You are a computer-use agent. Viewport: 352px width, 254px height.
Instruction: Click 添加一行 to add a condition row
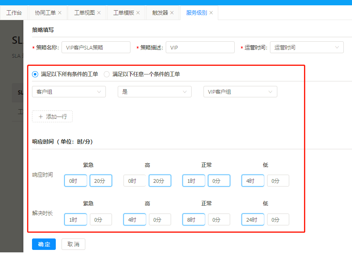53,117
